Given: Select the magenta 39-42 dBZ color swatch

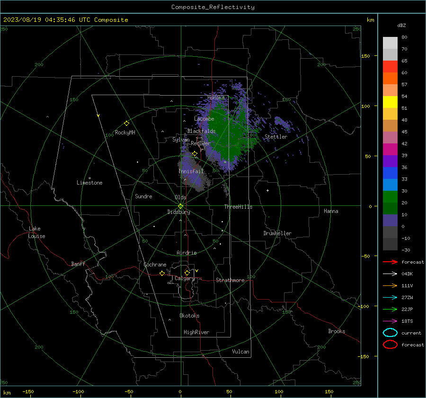Looking at the screenshot, I should pos(390,150).
